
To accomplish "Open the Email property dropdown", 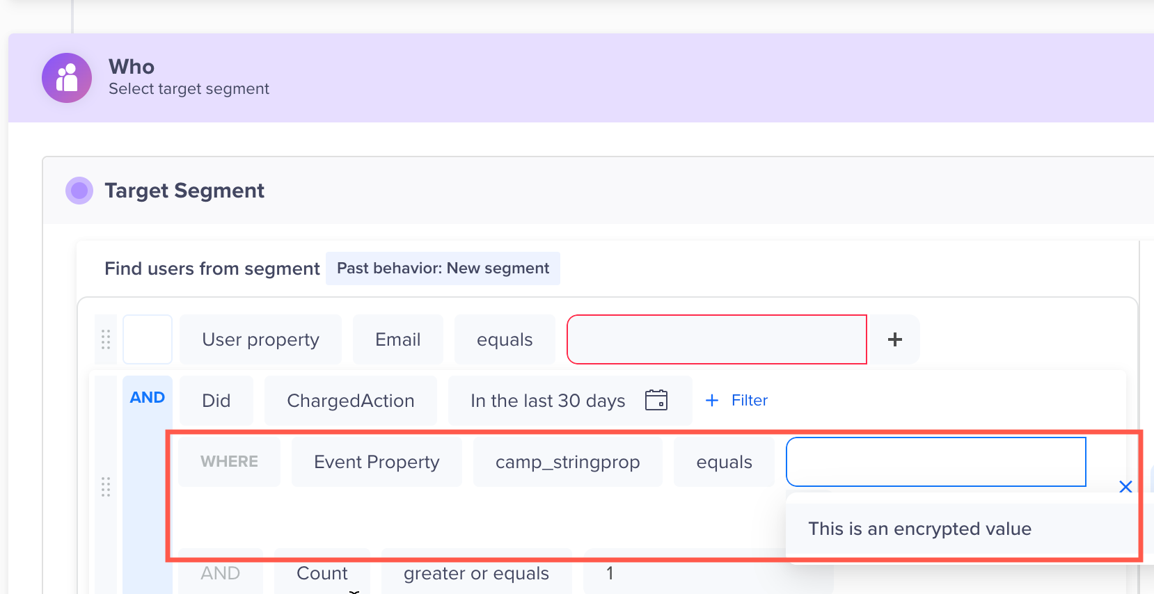I will click(x=397, y=339).
